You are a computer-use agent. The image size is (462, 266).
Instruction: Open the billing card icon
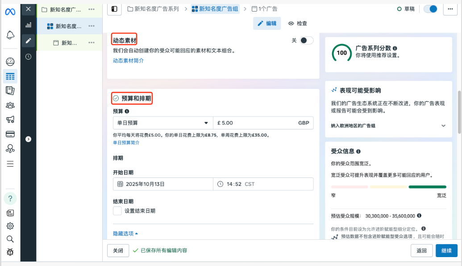pos(10,134)
